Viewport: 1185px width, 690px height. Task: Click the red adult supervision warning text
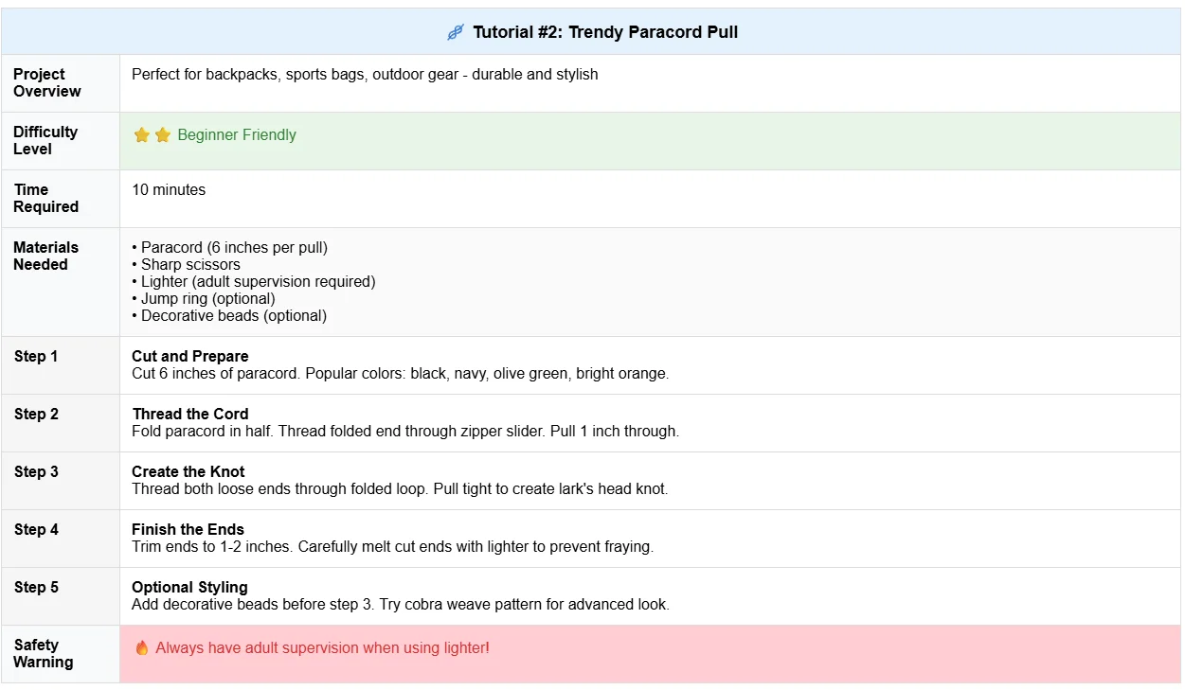click(x=322, y=648)
